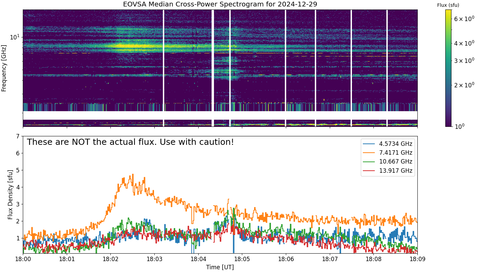
Task: Click the colorbar at its yellow top end
Action: click(448, 11)
